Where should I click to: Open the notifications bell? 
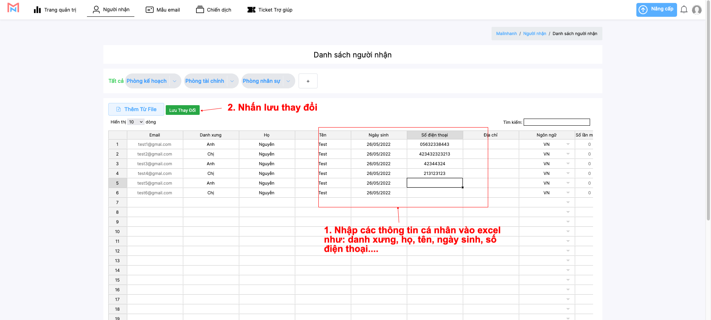(x=684, y=10)
